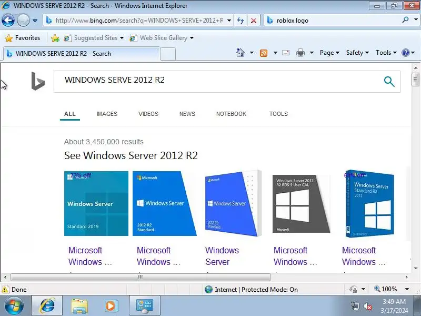Open the NOTEBOOK tab
Screen dimensions: 421x316
[x=231, y=114]
